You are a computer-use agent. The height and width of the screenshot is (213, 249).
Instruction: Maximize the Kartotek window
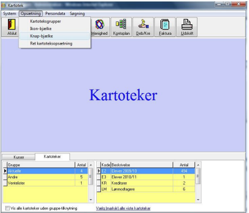tap(228, 4)
